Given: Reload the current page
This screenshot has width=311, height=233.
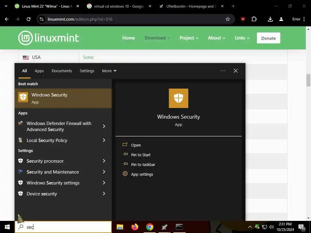Looking at the screenshot, I should coord(29,19).
